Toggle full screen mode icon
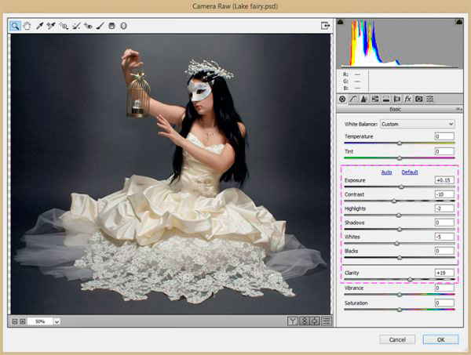The image size is (471, 355). (x=325, y=26)
